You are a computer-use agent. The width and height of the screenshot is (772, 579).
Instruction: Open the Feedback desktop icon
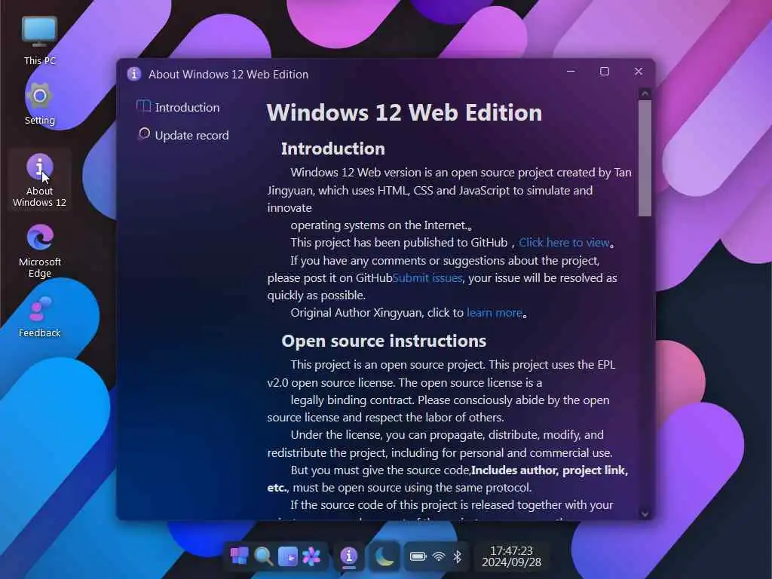coord(39,317)
